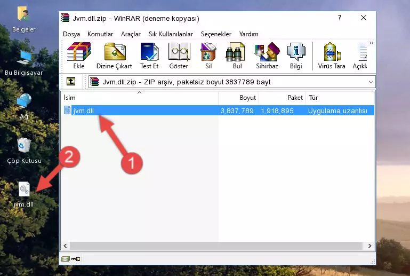The image size is (410, 276).
Task: Select jvm.dll file icon in archive list
Action: (67, 111)
